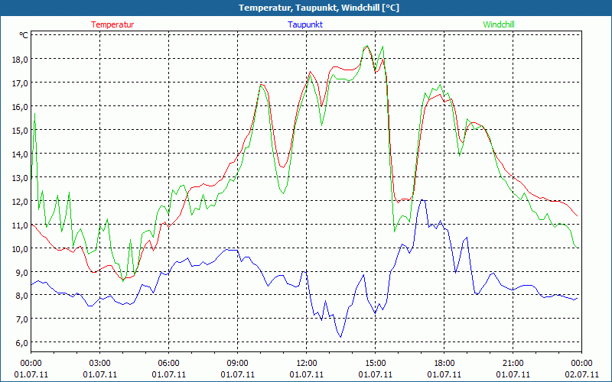The height and width of the screenshot is (382, 612).
Task: Click the '6,0' y-axis value
Action: click(22, 342)
